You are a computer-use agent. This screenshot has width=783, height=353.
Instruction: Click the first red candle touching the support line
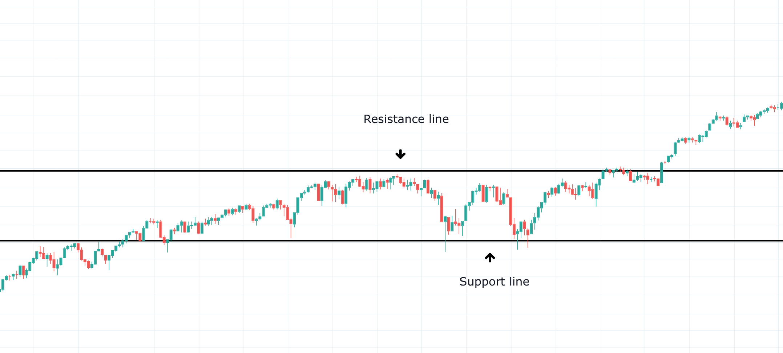point(140,237)
